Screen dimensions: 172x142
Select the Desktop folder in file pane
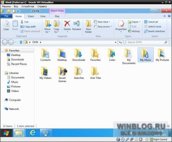[x=62, y=55]
